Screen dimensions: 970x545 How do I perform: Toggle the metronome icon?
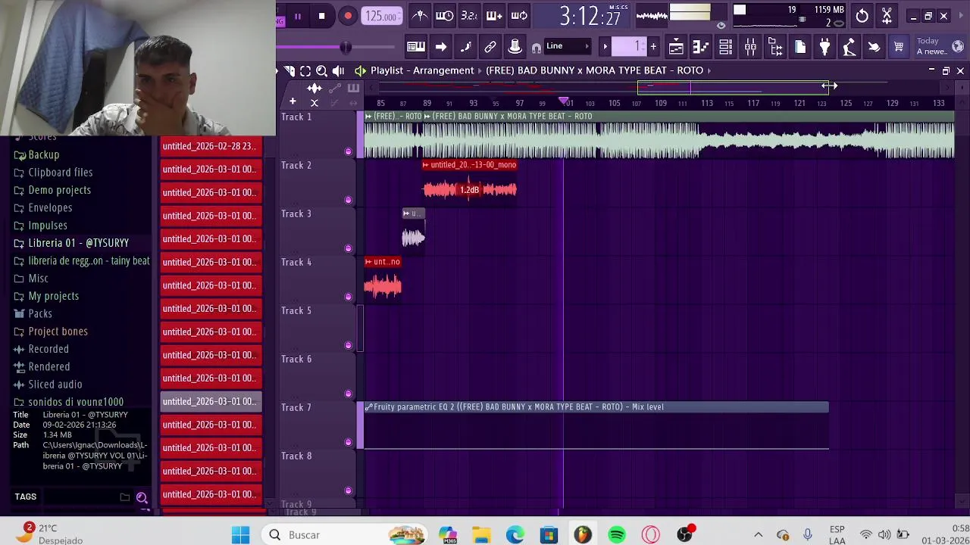tap(420, 16)
